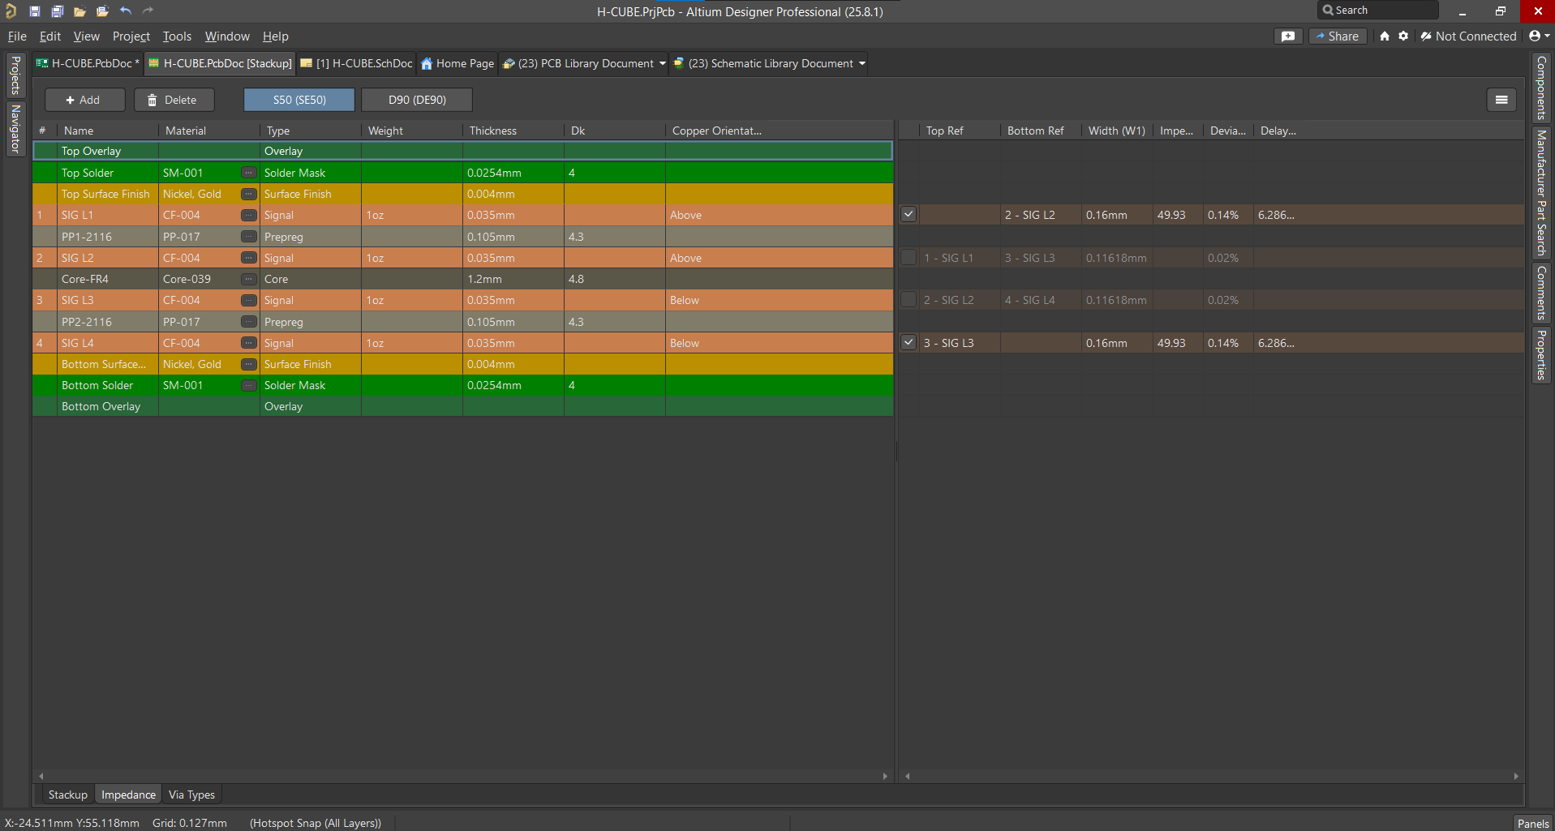Open material picker for SIG L4
This screenshot has width=1555, height=831.
click(249, 343)
